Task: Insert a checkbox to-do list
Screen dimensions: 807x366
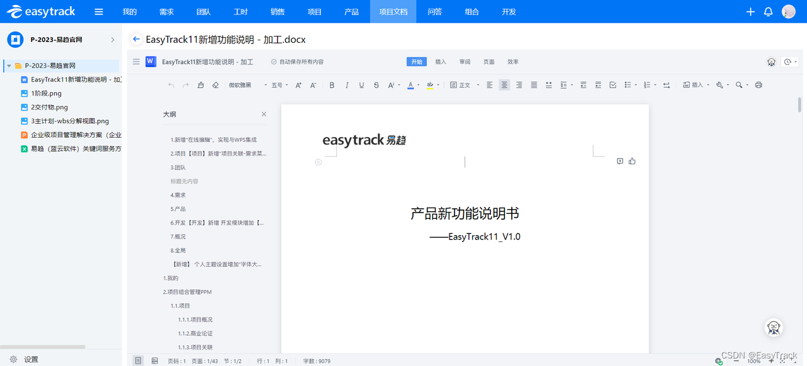Action: pyautogui.click(x=613, y=85)
